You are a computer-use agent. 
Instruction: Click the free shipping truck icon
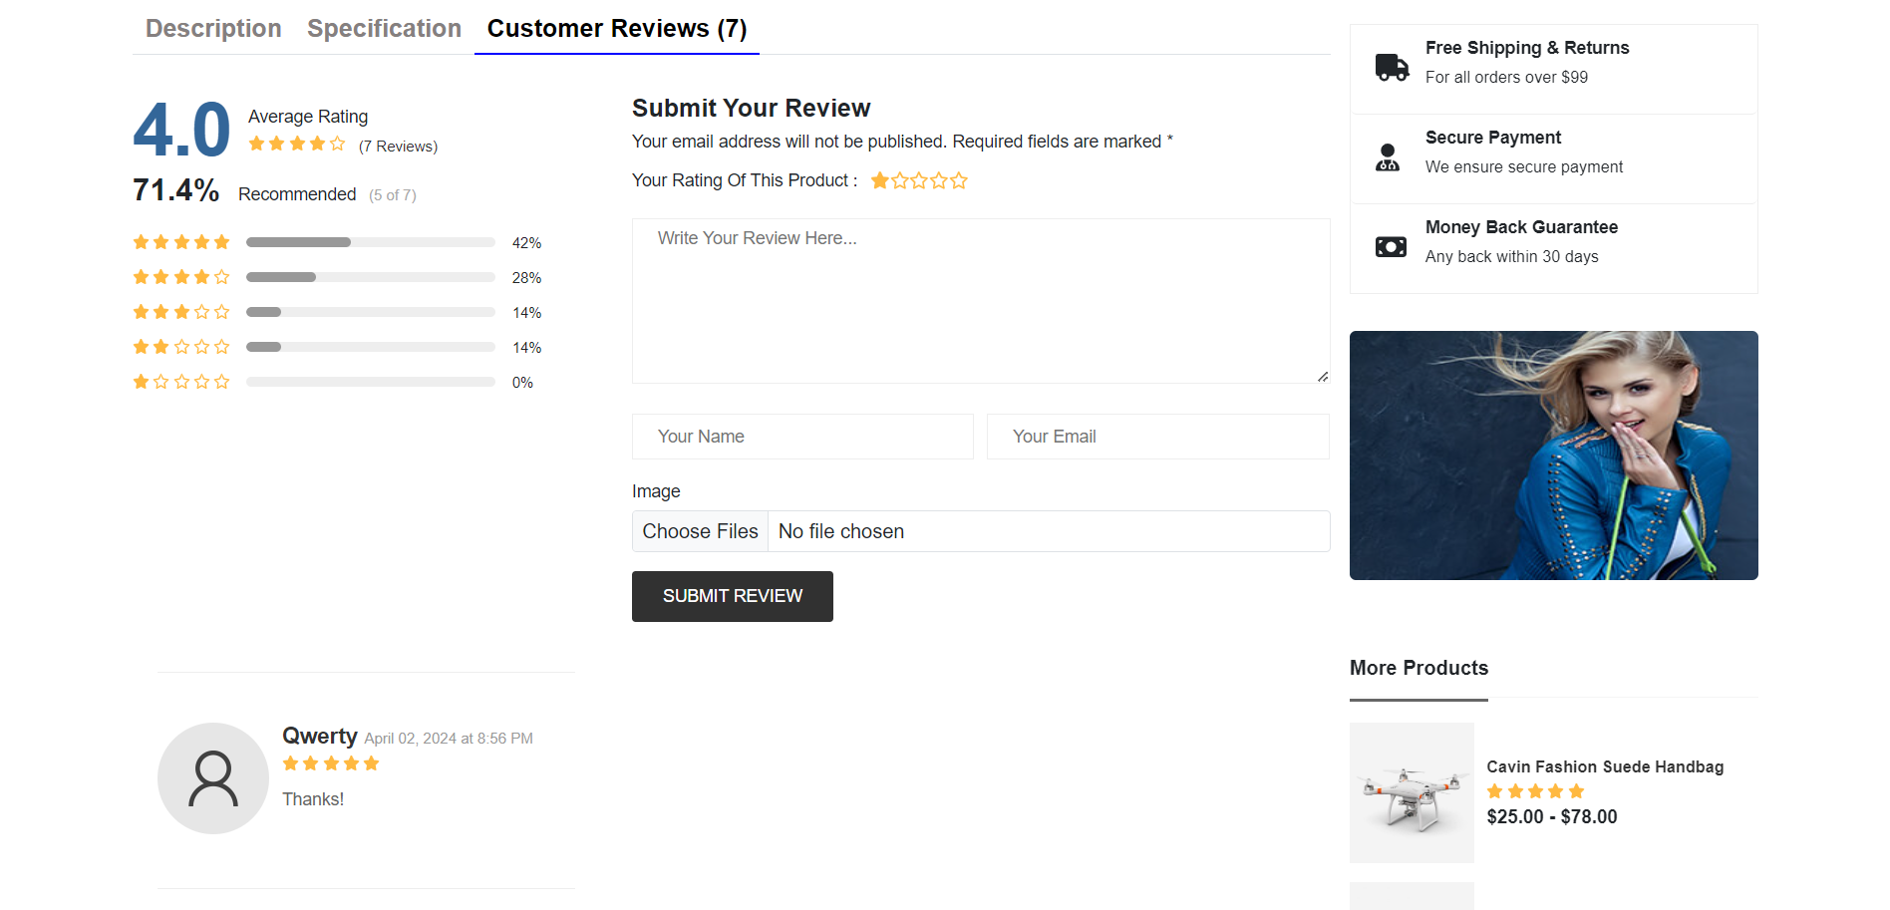point(1392,67)
